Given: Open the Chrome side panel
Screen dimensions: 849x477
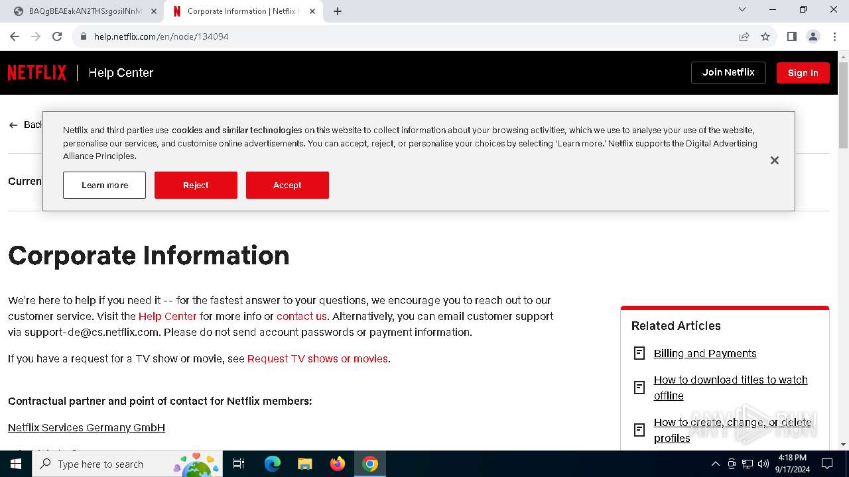Looking at the screenshot, I should click(x=791, y=36).
